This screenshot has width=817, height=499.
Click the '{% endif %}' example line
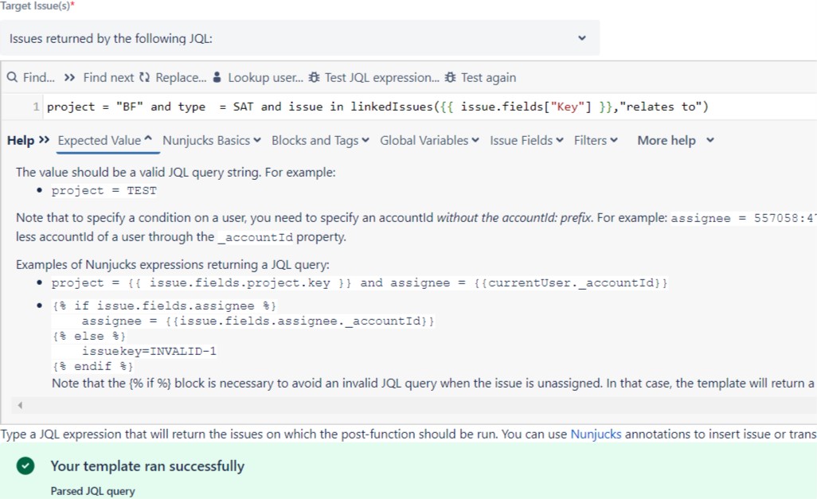[92, 366]
